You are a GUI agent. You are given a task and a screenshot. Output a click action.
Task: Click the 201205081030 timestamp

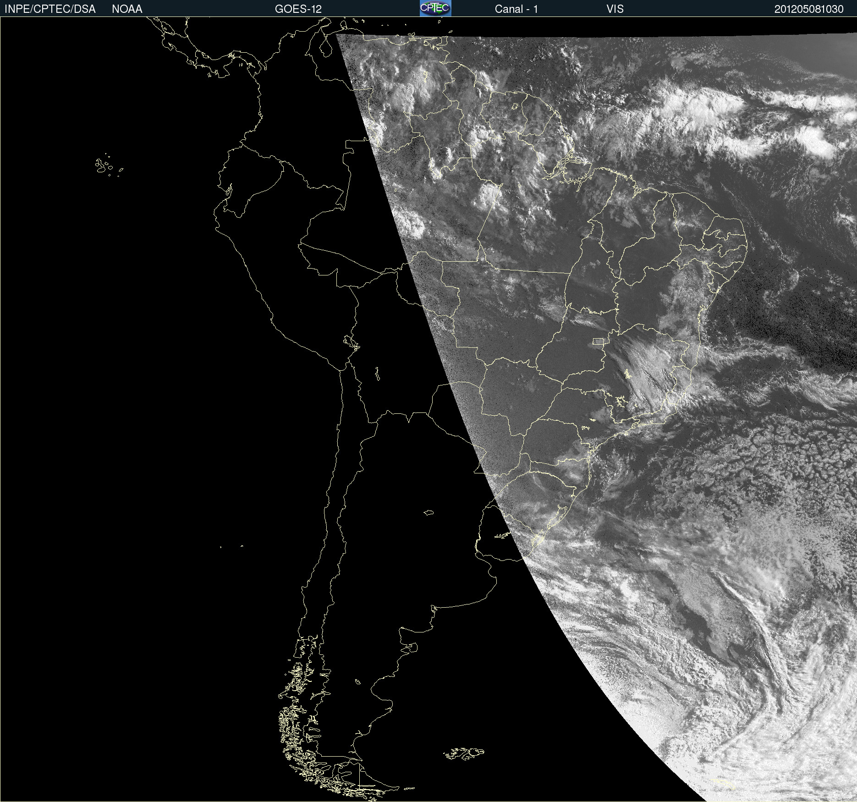[809, 9]
